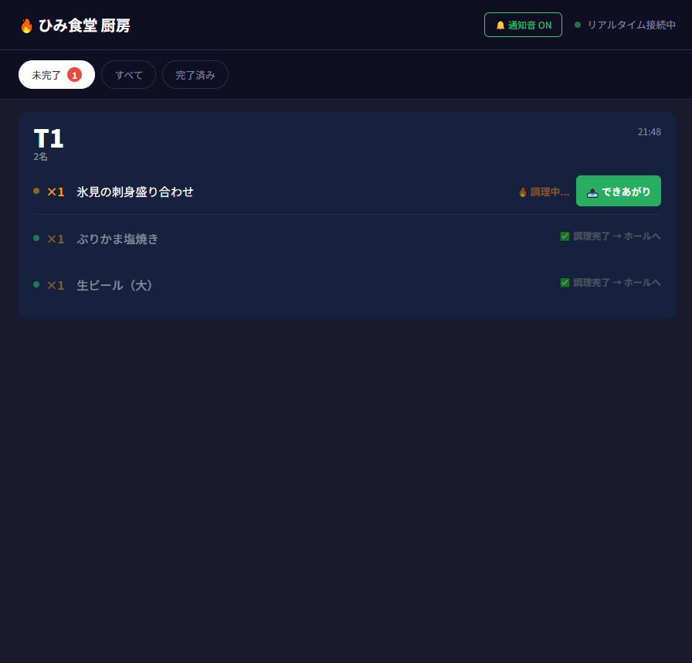
Task: Switch to the 未完了 tab
Action: pyautogui.click(x=56, y=75)
